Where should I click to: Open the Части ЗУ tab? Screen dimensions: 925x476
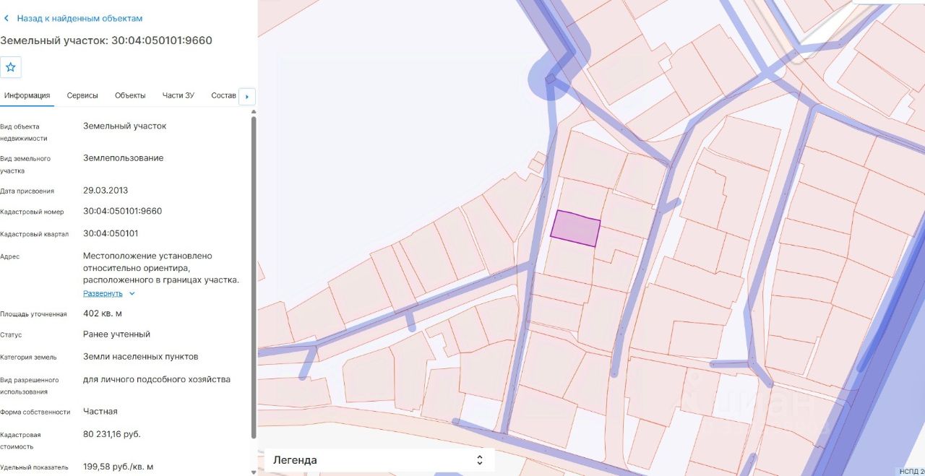point(178,95)
